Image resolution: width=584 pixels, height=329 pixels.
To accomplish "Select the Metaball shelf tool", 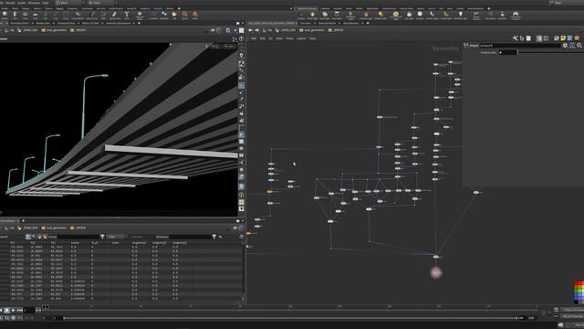I will click(164, 15).
